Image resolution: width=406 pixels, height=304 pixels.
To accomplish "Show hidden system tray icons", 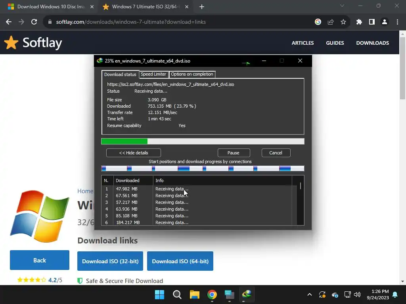I will click(309, 294).
